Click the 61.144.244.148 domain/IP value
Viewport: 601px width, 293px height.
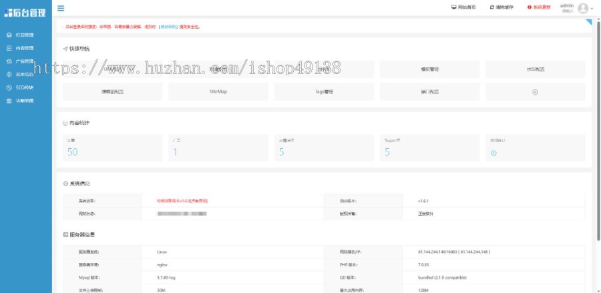point(454,252)
